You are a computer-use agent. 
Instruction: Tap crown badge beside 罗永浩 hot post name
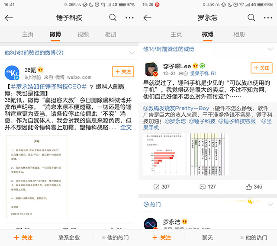tap(185, 221)
